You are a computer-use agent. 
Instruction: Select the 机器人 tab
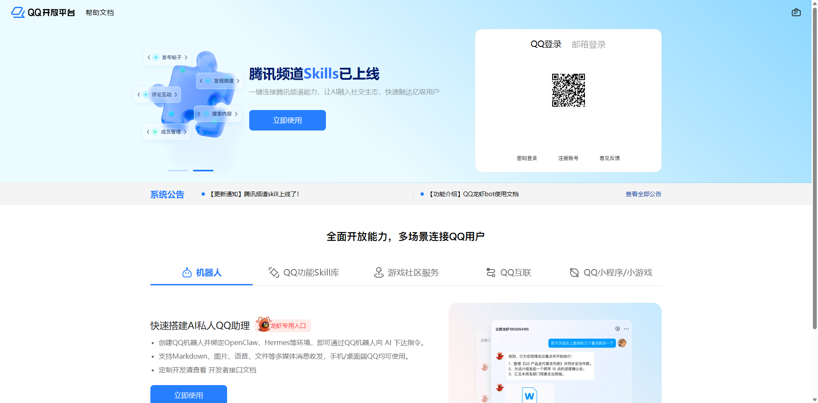click(x=202, y=273)
